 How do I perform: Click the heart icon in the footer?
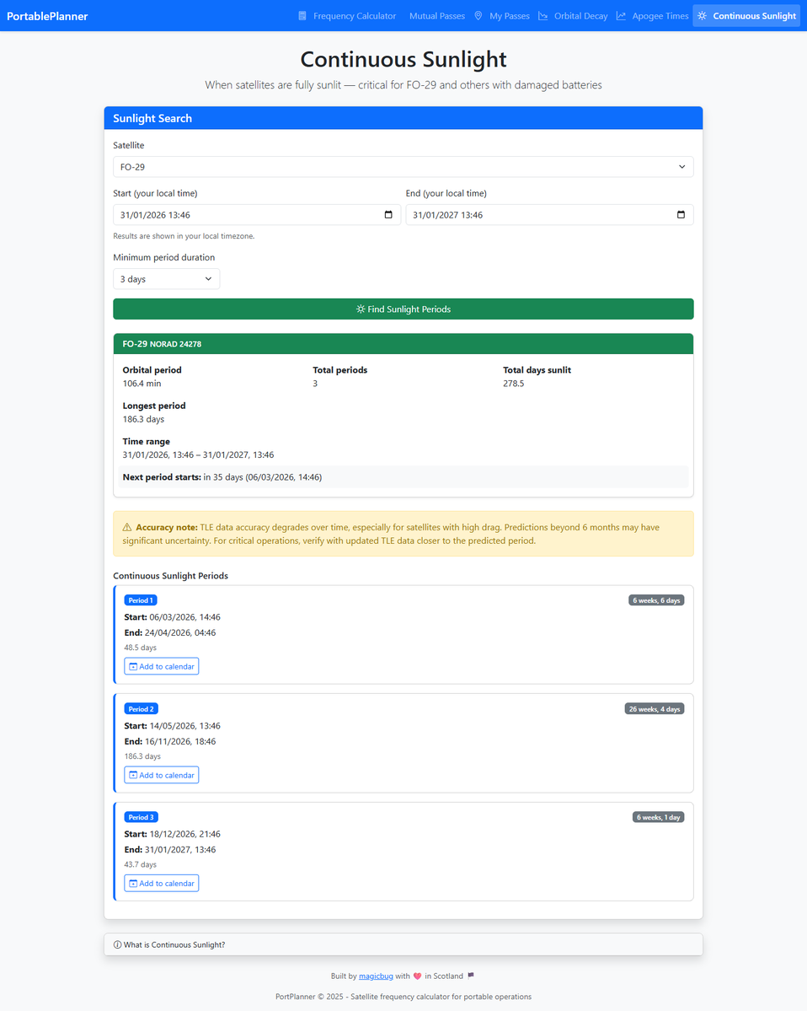pos(417,976)
